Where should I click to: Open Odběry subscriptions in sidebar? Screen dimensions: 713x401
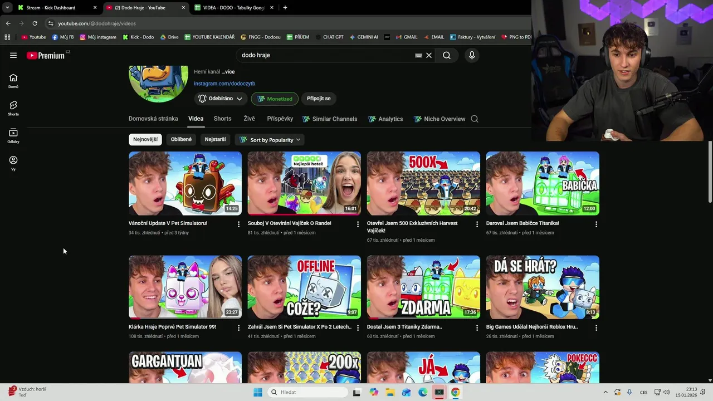[13, 136]
